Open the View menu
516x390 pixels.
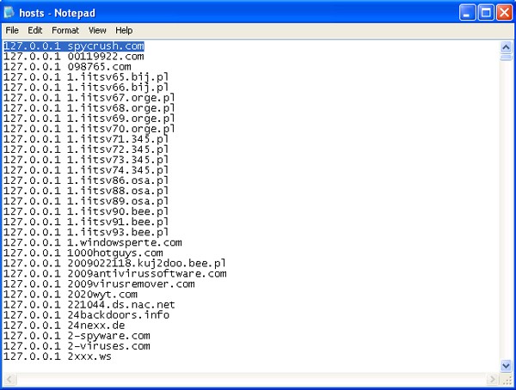(97, 30)
